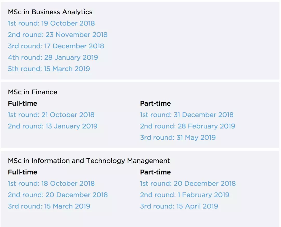Click the Part-time label under MSc in Finance
281x227 pixels.
coord(155,103)
